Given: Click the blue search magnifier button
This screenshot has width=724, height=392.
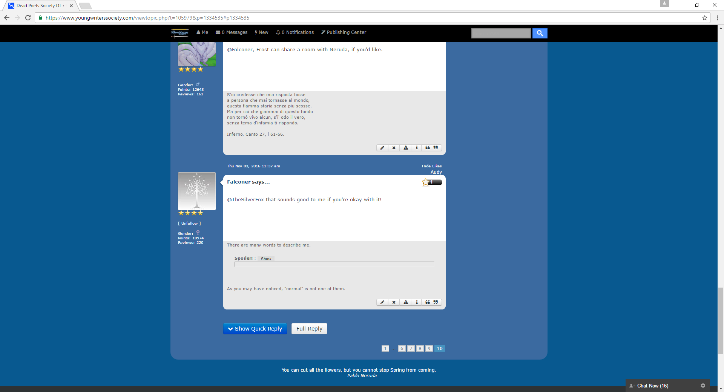Looking at the screenshot, I should 540,33.
